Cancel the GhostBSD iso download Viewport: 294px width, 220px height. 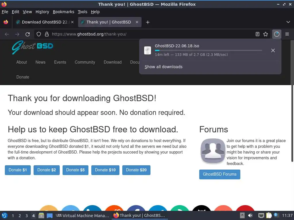[273, 50]
